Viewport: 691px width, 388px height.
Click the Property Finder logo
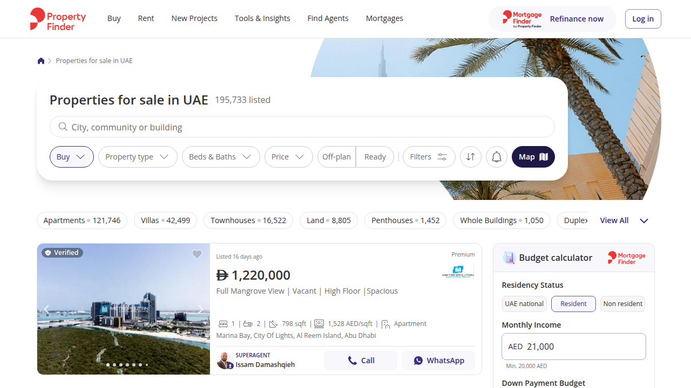coord(58,19)
